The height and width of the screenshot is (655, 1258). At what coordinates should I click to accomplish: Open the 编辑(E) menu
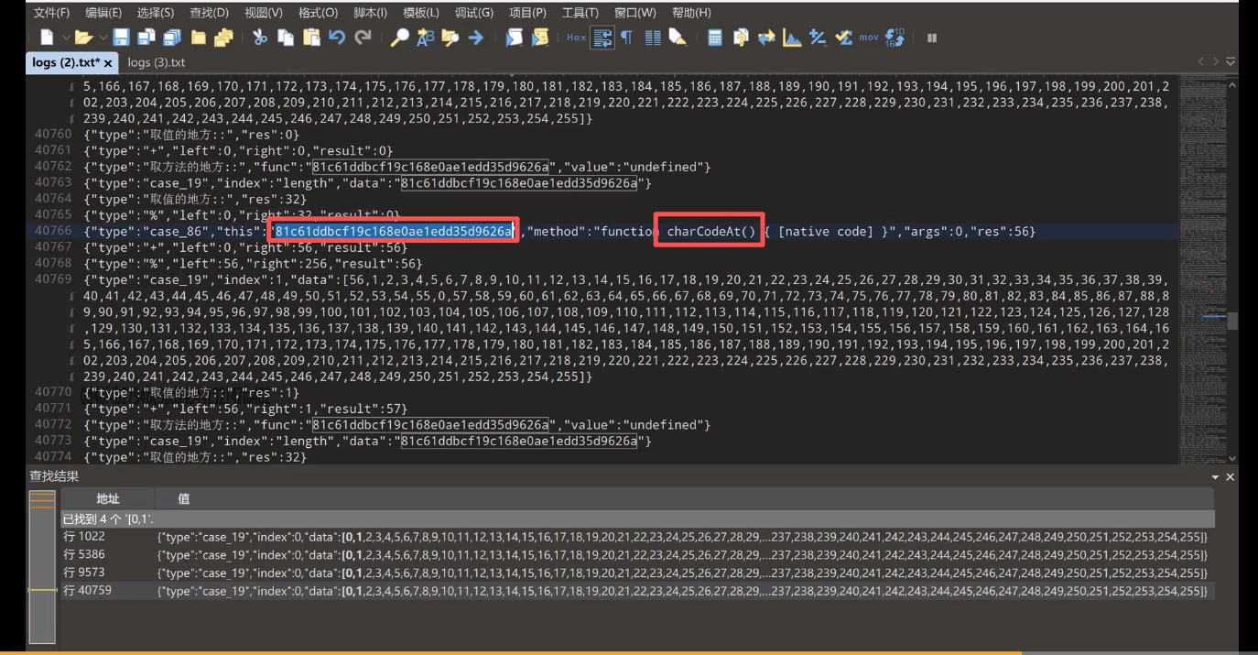click(x=103, y=13)
